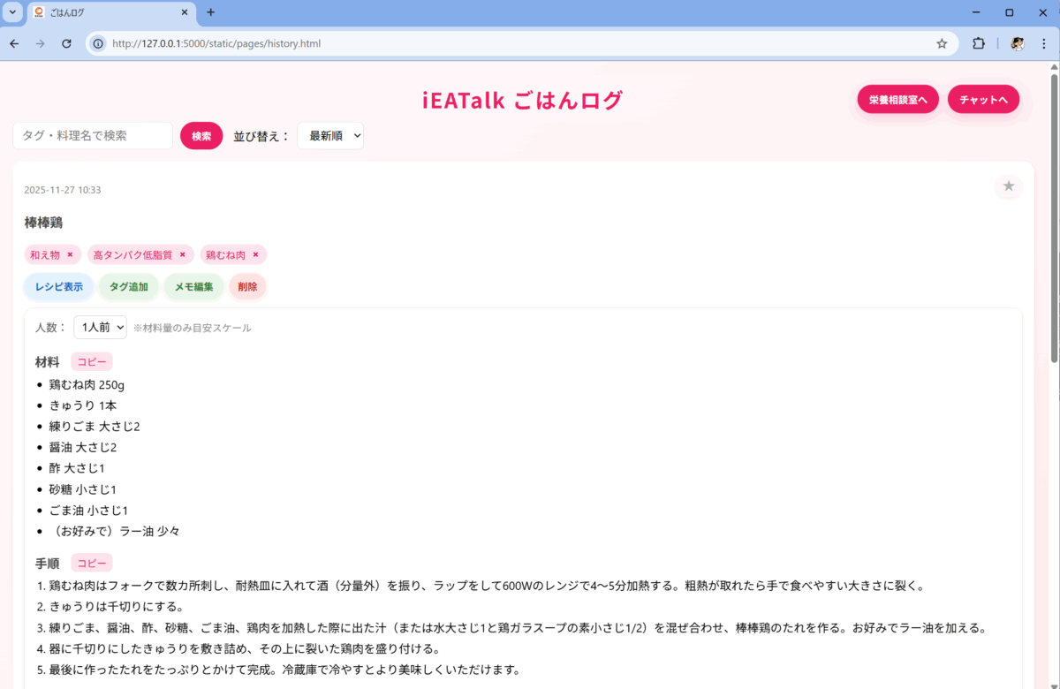Viewport: 1060px width, 689px height.
Task: Open the 並び替え sort dropdown
Action: (330, 136)
